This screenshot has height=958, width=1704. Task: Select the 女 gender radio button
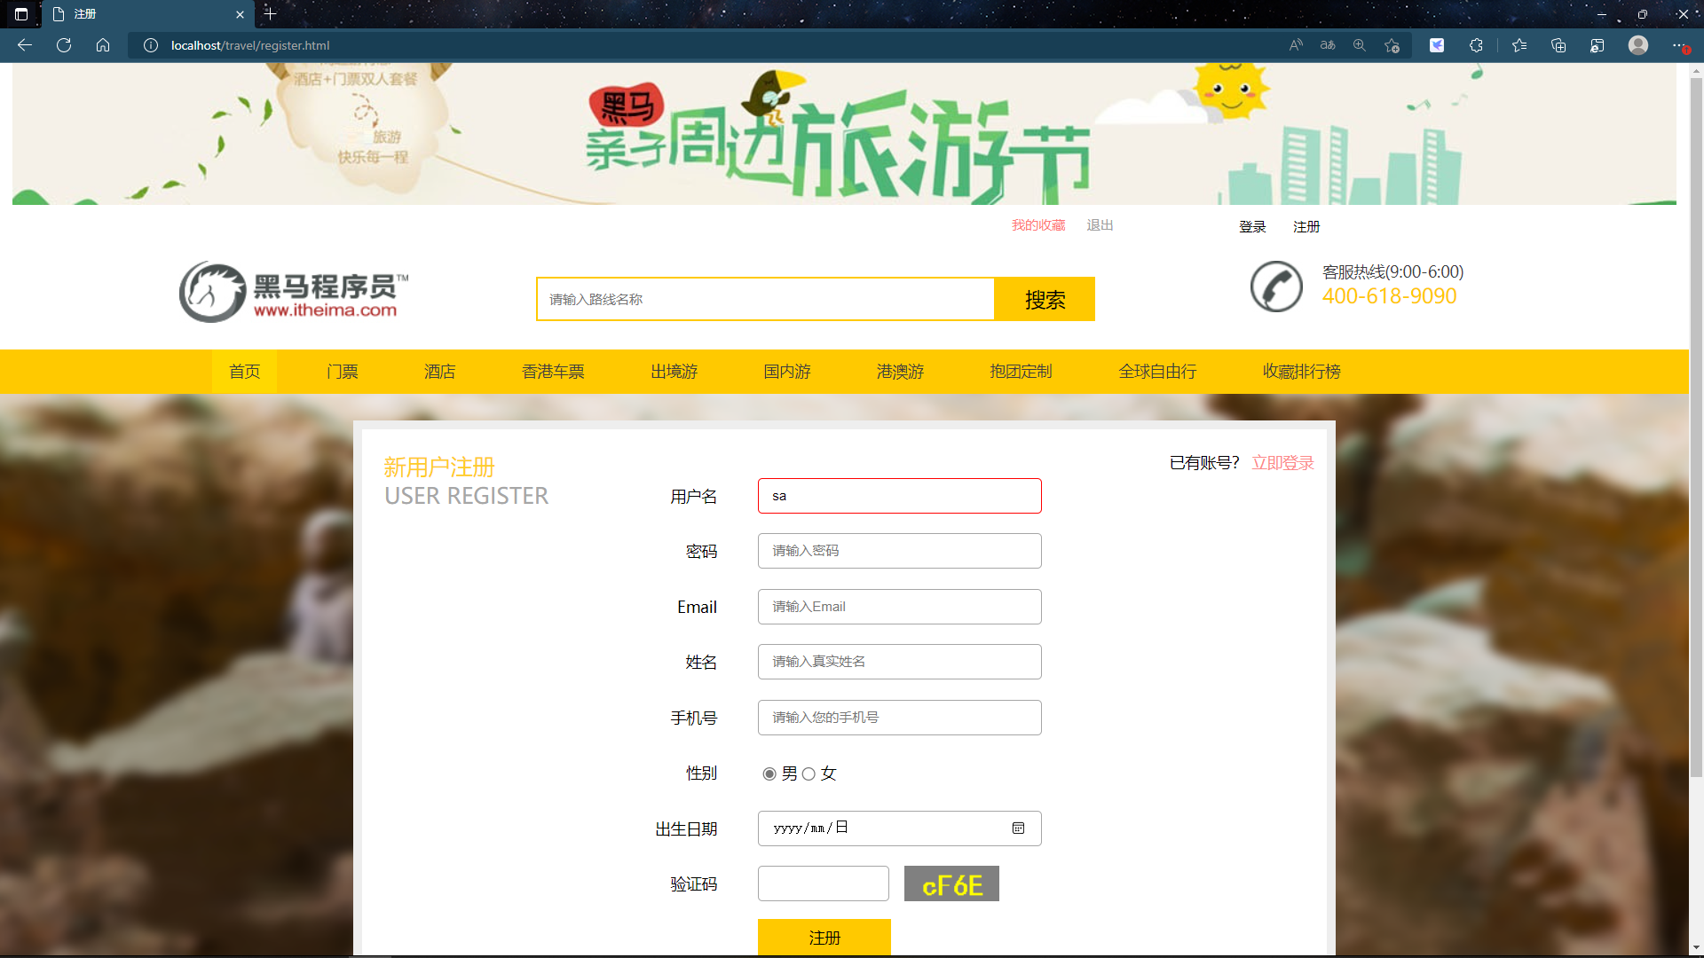809,774
